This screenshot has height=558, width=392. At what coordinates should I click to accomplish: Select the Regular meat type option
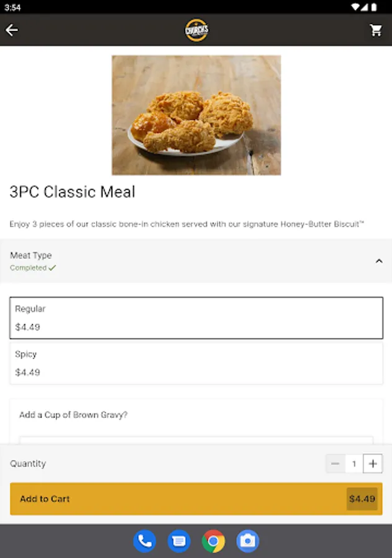(196, 318)
